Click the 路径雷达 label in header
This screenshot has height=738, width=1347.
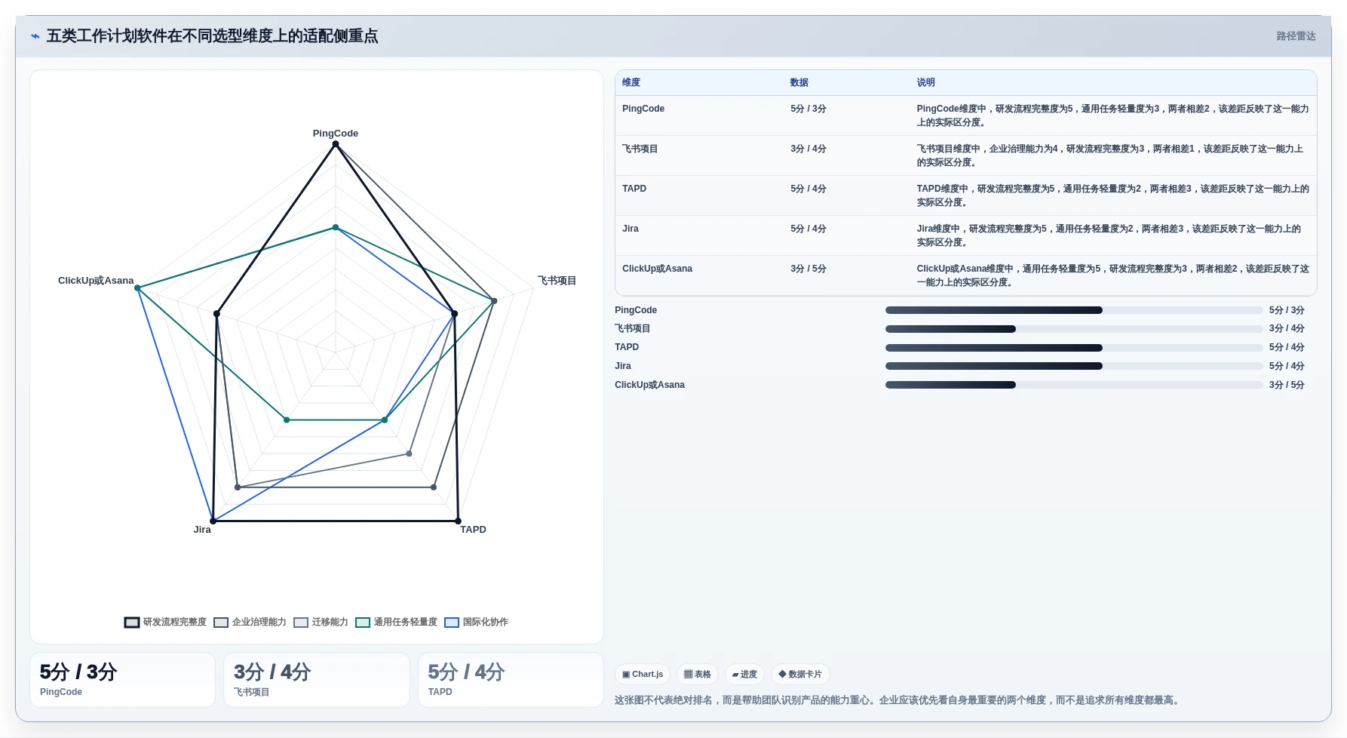tap(1296, 36)
